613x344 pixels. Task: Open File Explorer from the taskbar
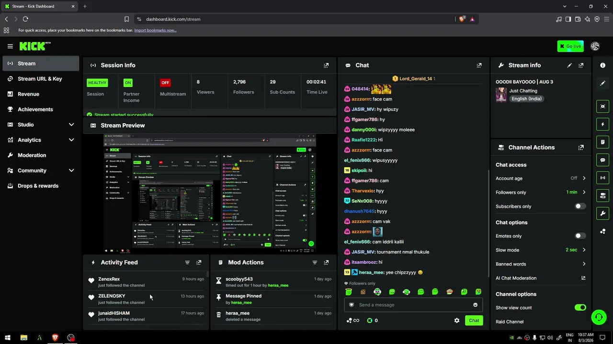tap(23, 338)
